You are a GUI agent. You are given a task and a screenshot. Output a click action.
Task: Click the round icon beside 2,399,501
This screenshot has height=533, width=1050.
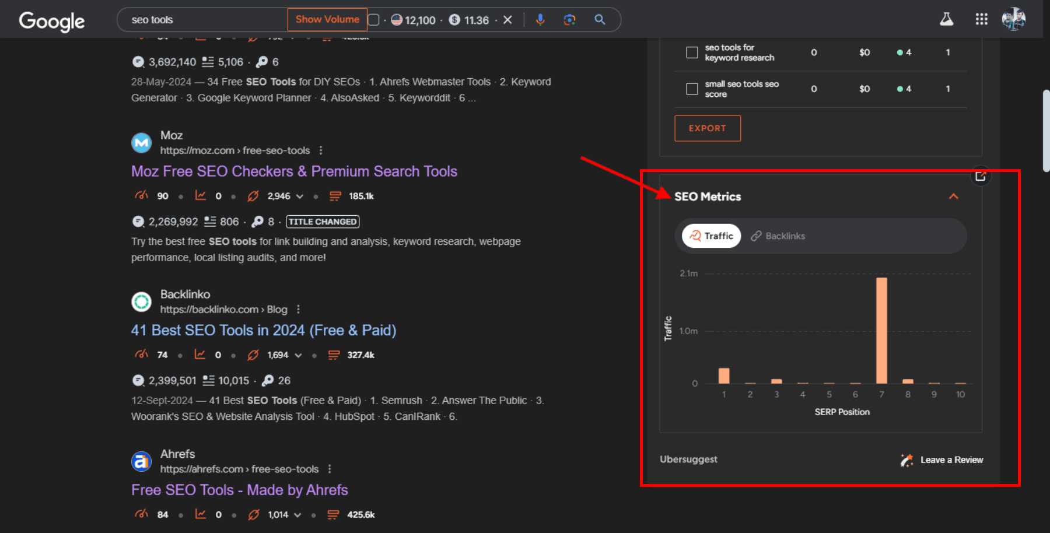138,381
